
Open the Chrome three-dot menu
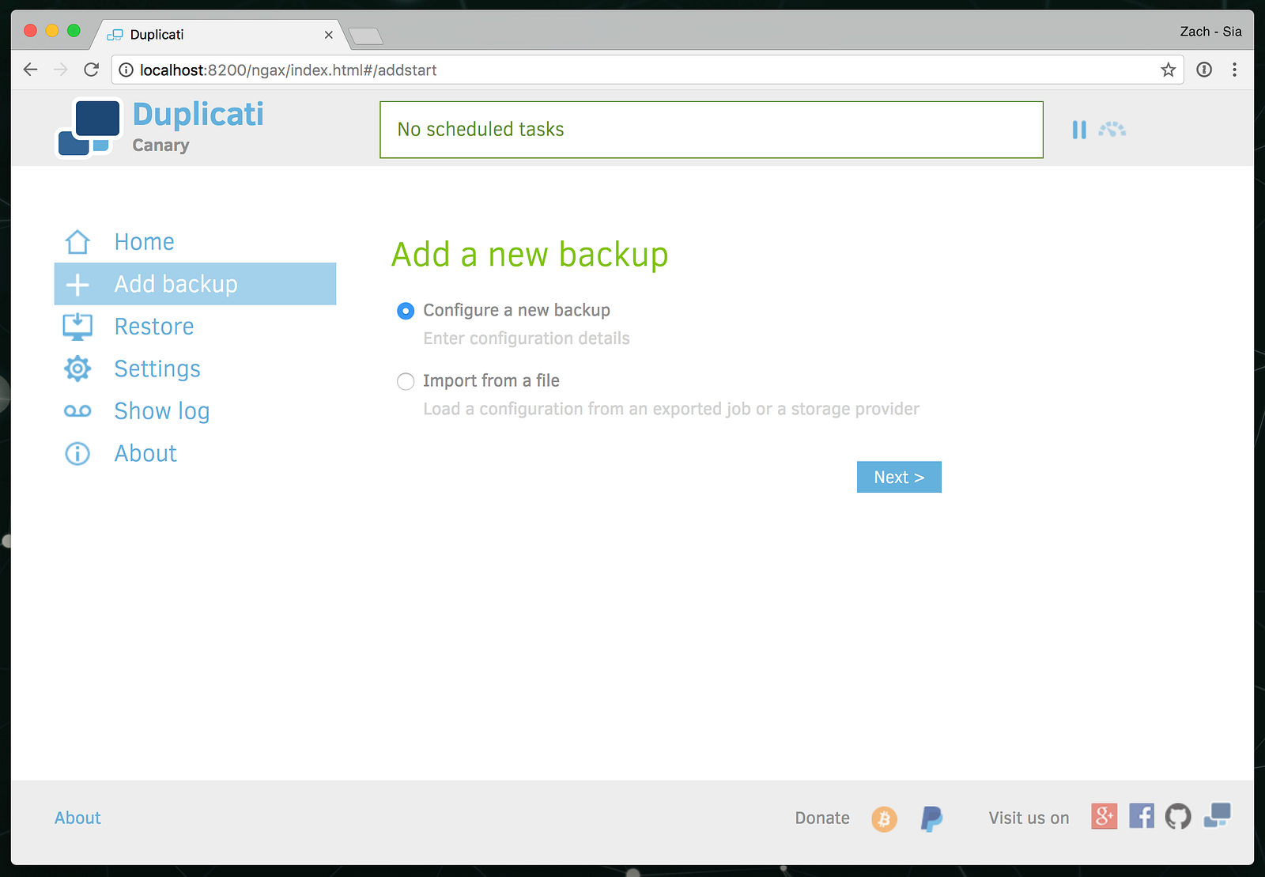[1234, 70]
